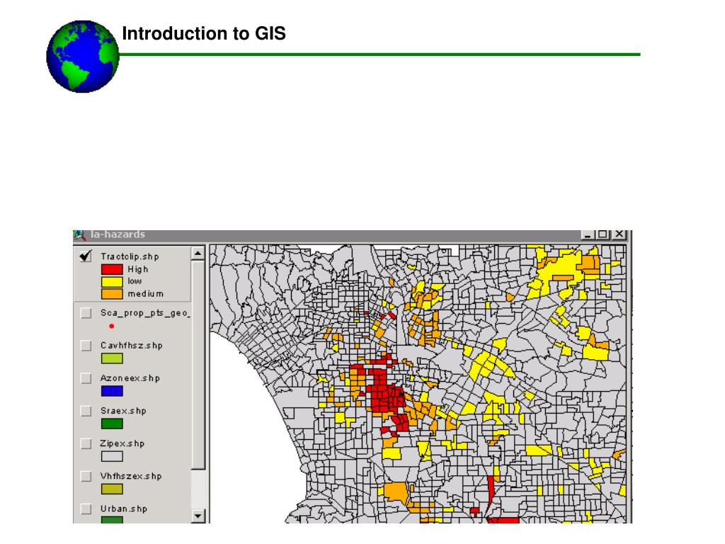The height and width of the screenshot is (544, 725).
Task: Click the yellow low legend swatch
Action: pyautogui.click(x=112, y=281)
